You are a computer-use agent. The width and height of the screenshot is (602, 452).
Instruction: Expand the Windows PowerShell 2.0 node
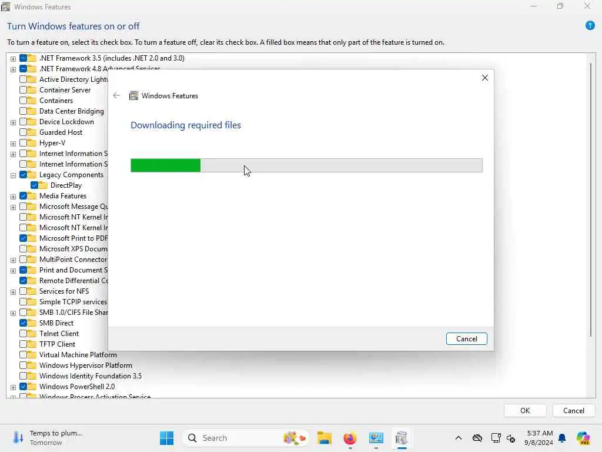coord(13,387)
